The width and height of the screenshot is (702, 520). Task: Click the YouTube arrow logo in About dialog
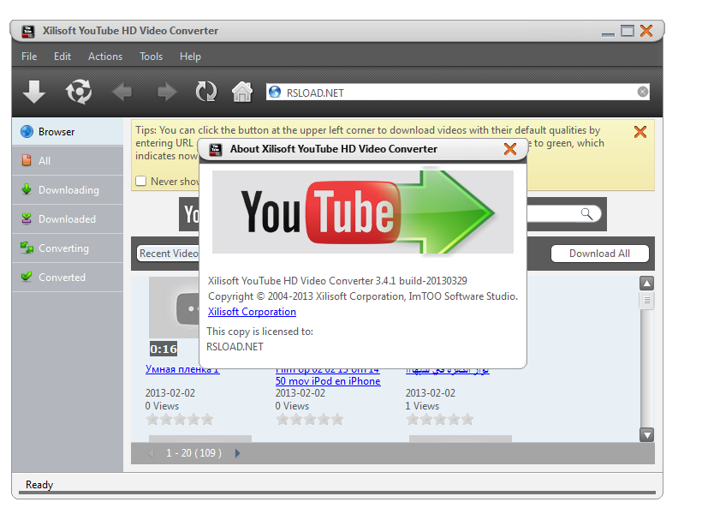363,212
